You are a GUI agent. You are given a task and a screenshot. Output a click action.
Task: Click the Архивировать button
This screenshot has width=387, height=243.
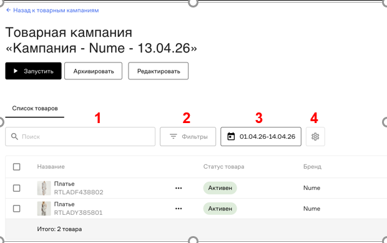pos(93,71)
